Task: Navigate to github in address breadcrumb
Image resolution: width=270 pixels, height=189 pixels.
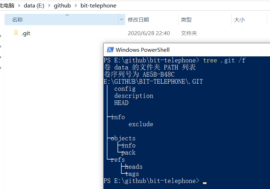Action: click(62, 6)
